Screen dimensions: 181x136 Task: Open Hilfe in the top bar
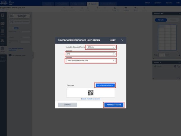pos(178,3)
